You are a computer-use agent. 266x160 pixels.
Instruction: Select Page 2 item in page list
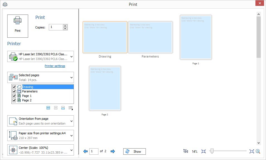[27, 100]
